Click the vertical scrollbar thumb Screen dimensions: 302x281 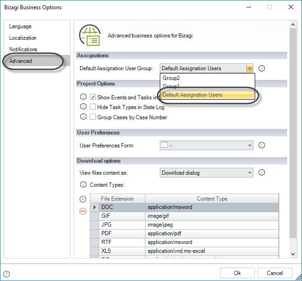(x=293, y=133)
